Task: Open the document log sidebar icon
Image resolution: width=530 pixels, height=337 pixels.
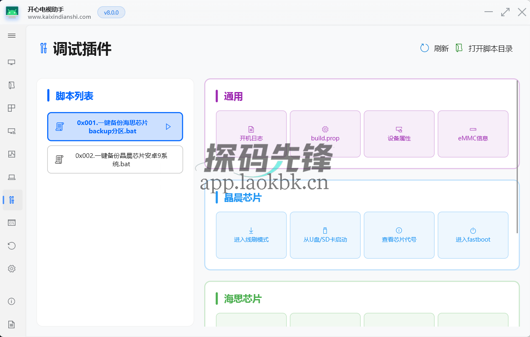Action: [x=12, y=324]
